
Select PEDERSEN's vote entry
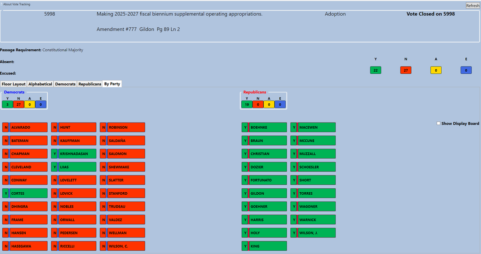click(x=74, y=233)
